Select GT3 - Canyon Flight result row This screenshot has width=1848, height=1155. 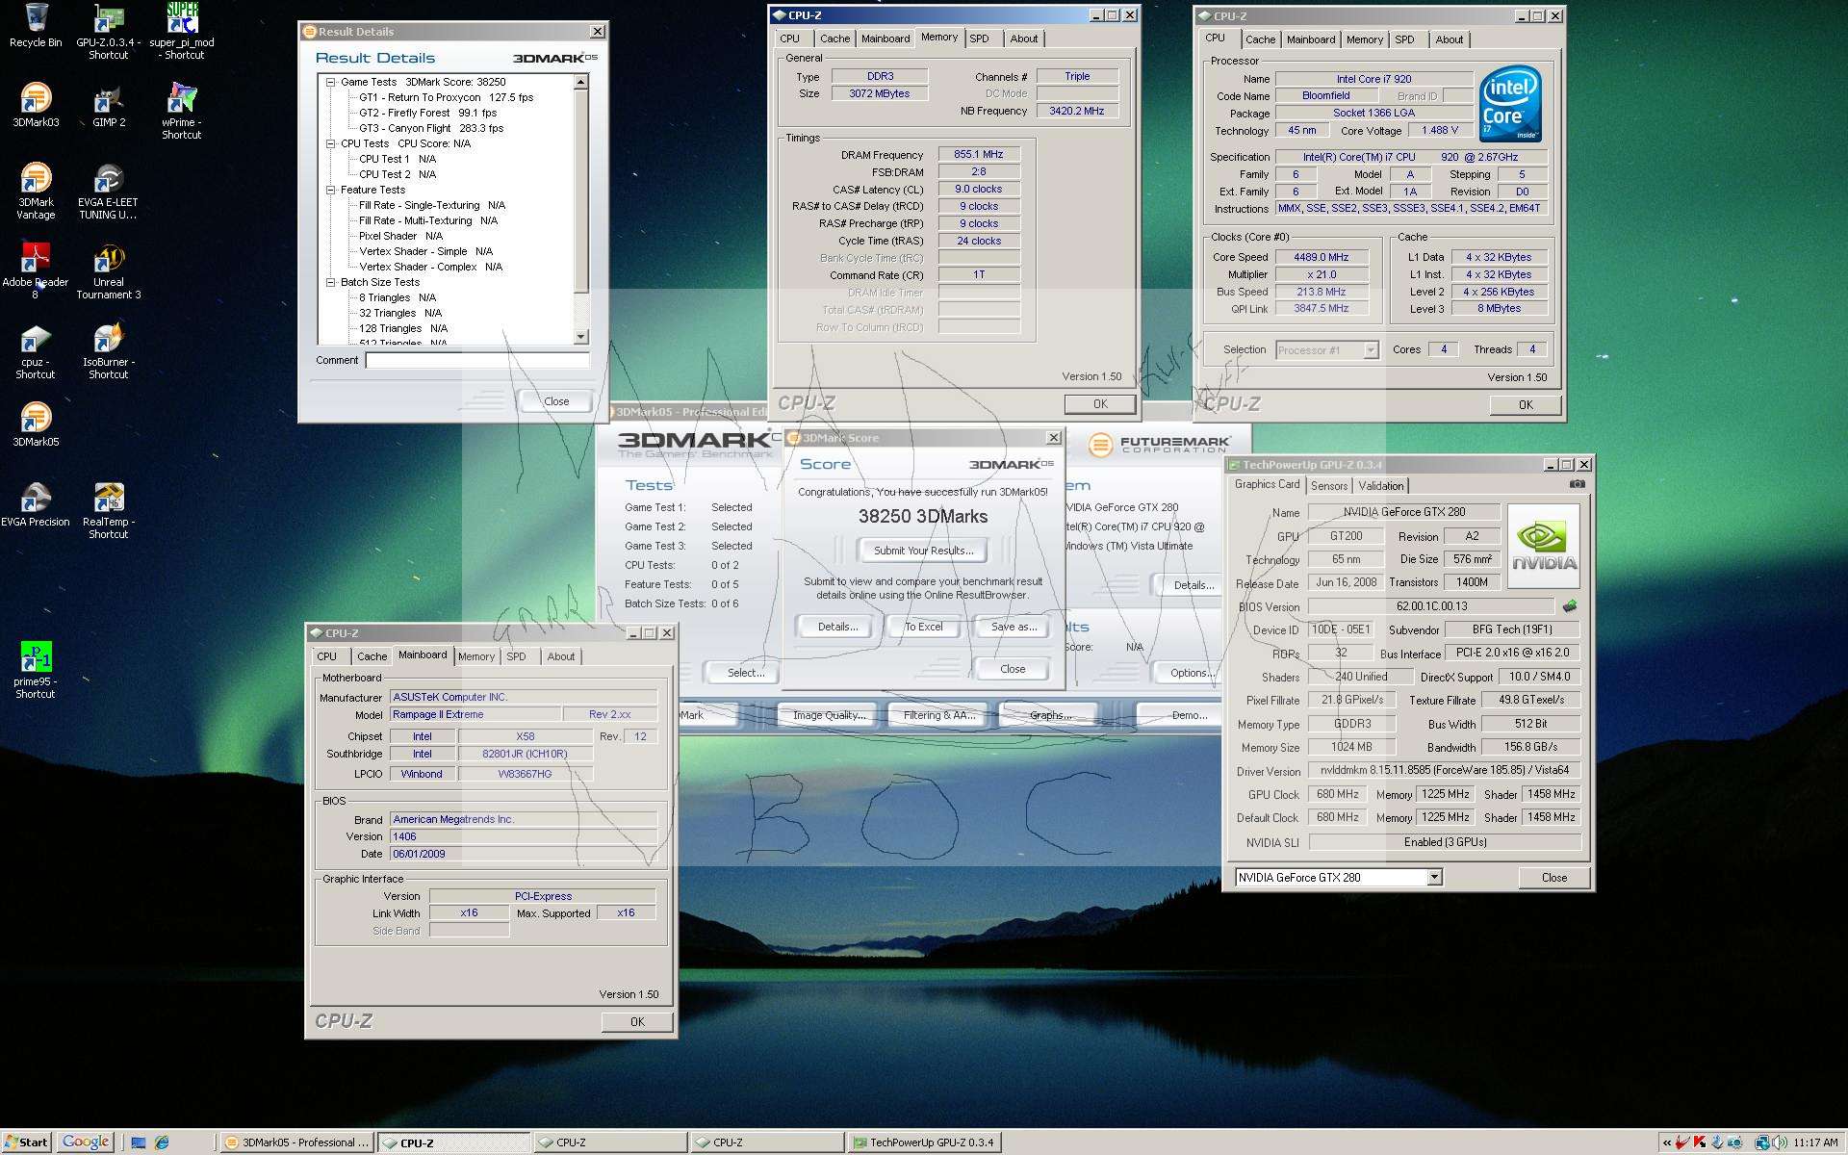[x=431, y=128]
